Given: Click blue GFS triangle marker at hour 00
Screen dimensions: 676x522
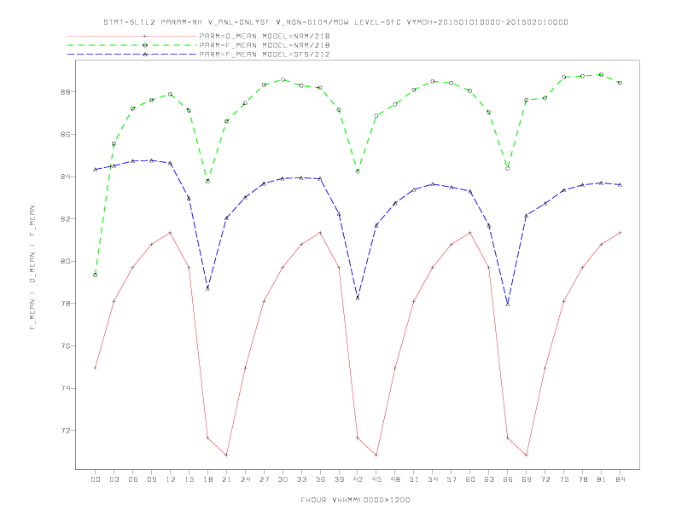Looking at the screenshot, I should pos(96,169).
